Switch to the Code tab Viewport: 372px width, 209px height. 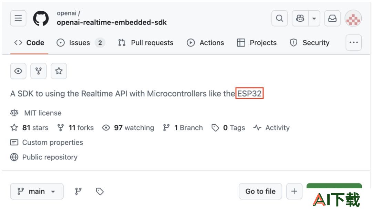[29, 43]
